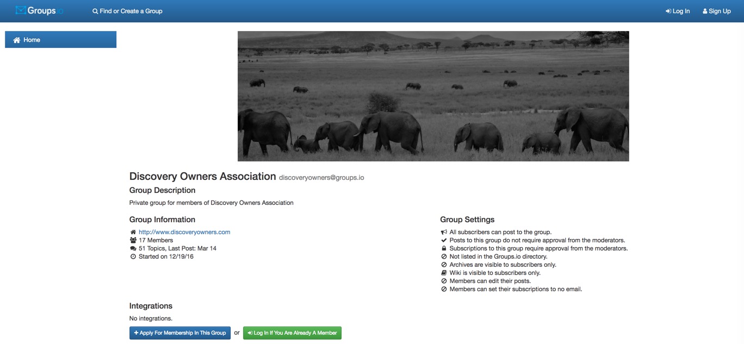Apply For Membership In This Group
Viewport: 744px width, 344px height.
[180, 333]
